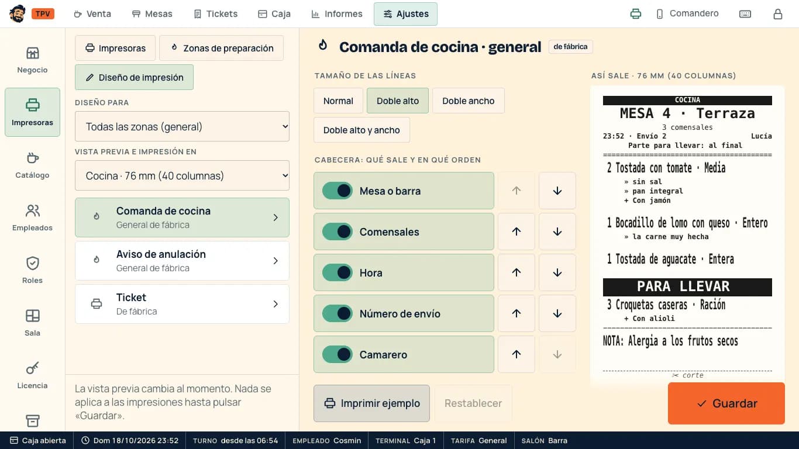Disable the Hora header switch
Image resolution: width=799 pixels, height=449 pixels.
coord(337,272)
